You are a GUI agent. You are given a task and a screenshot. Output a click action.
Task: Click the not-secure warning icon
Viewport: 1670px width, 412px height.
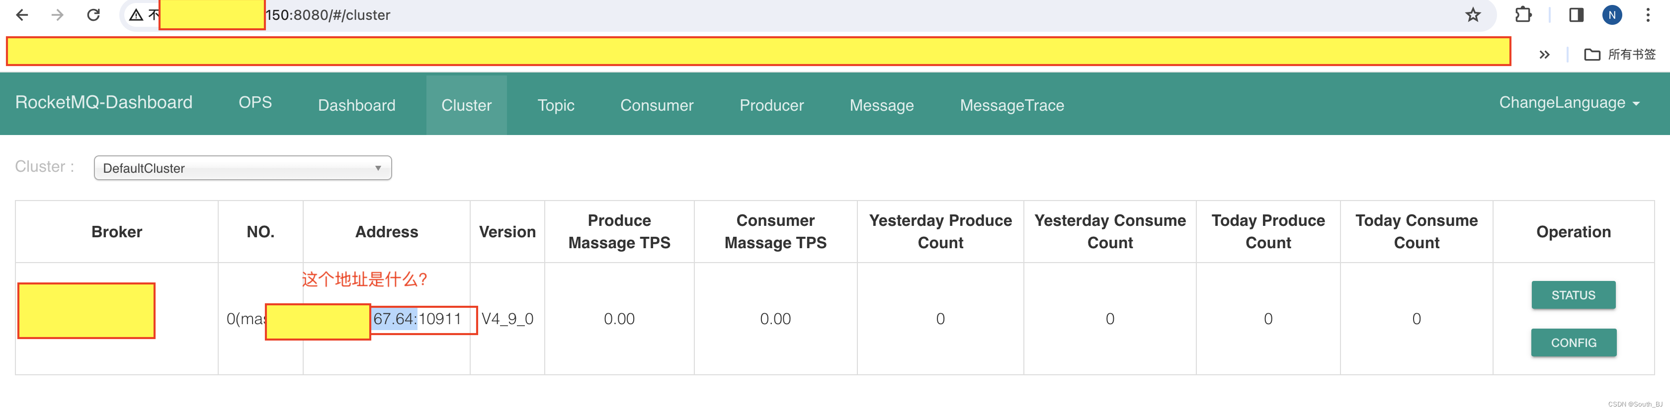[136, 15]
